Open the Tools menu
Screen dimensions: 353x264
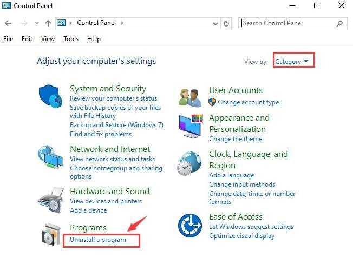[70, 39]
